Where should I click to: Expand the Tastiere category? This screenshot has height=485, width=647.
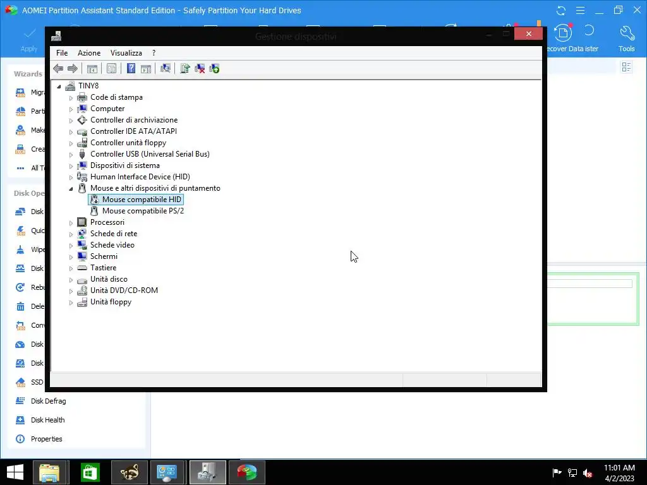tap(71, 268)
